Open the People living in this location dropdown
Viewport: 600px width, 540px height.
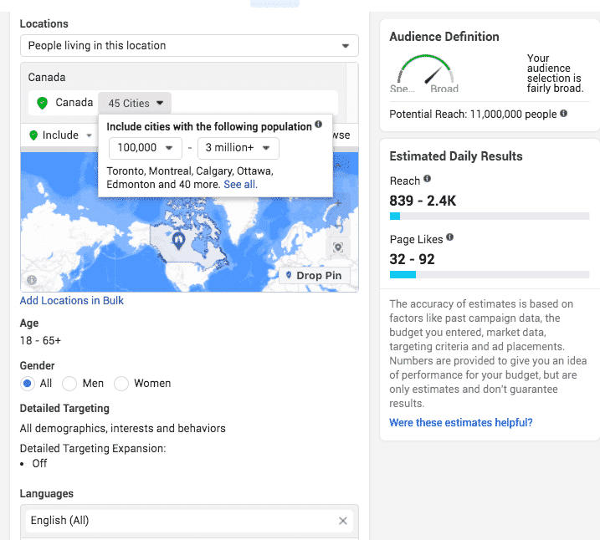[189, 46]
